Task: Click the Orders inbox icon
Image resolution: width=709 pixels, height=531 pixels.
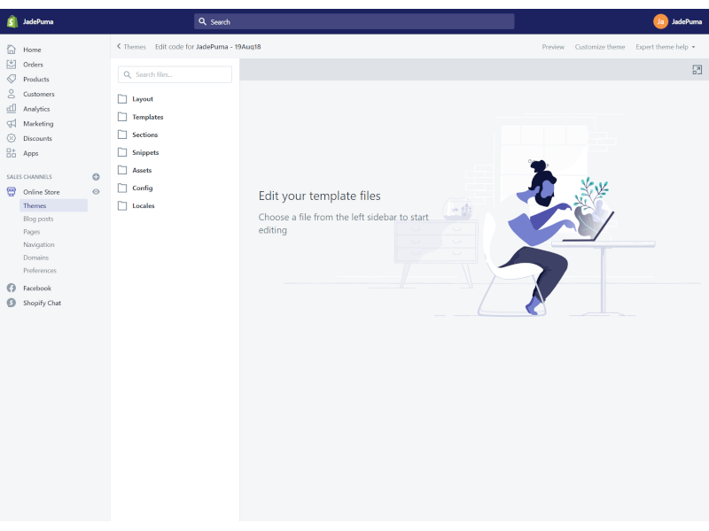Action: 12,64
